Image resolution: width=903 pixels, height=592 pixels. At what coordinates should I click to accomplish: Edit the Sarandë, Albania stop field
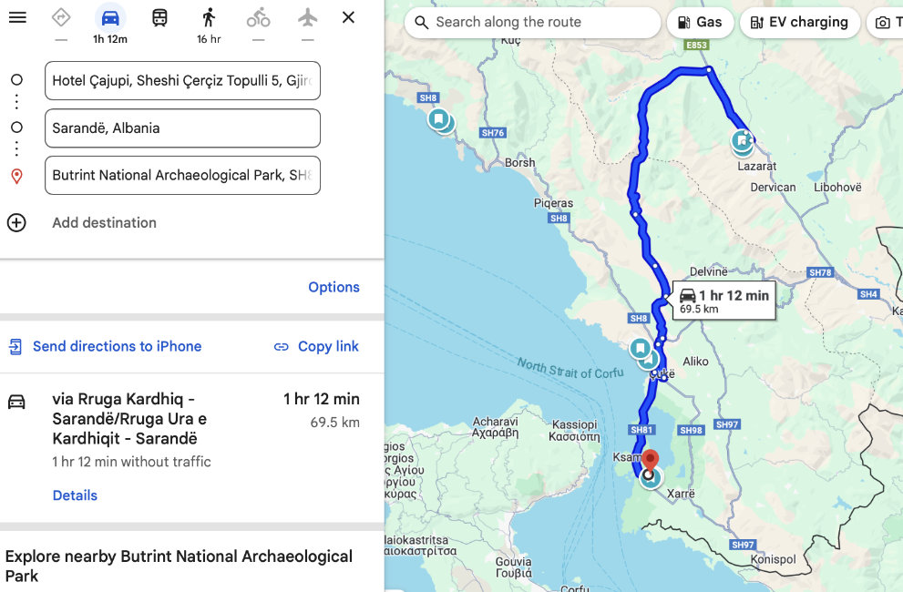[182, 128]
